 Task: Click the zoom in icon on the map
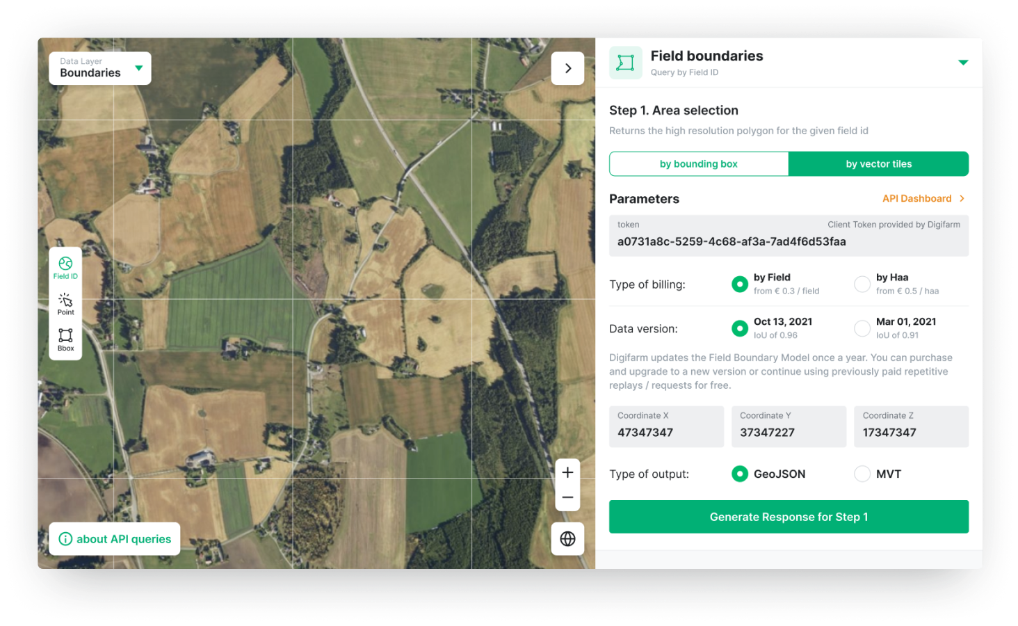click(x=567, y=472)
